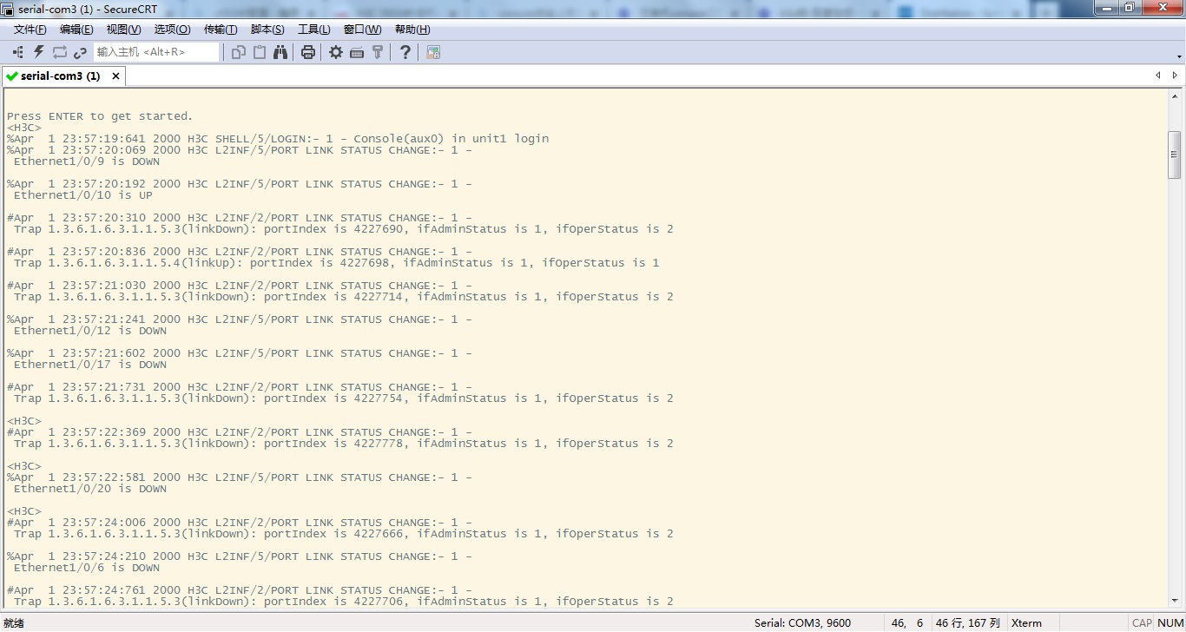Open the 工具(L) menu
This screenshot has width=1186, height=632.
click(x=314, y=30)
